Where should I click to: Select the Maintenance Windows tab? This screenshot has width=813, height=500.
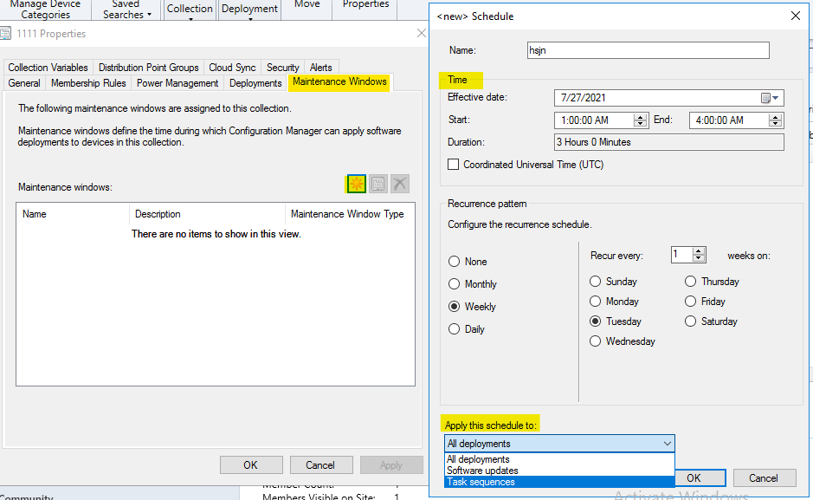point(339,81)
